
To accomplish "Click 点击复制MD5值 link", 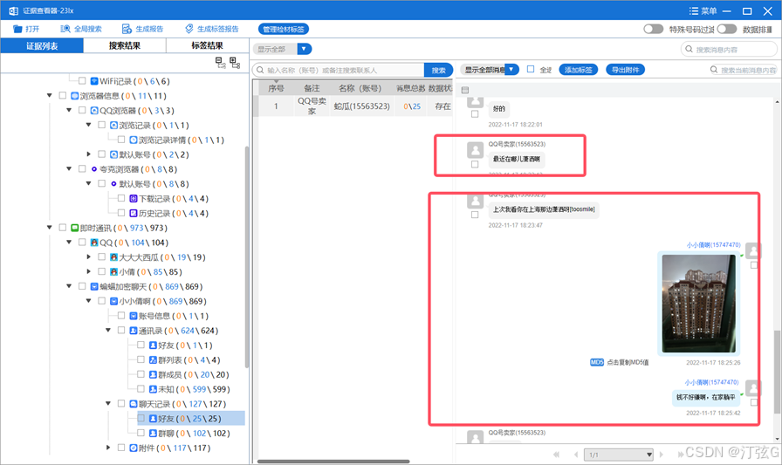I will [628, 362].
